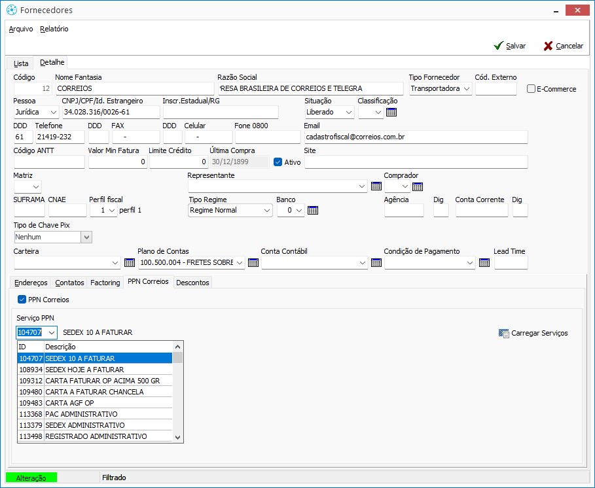The image size is (595, 488).
Task: Select row SEDEX HOJE A FATURAR
Action: click(x=95, y=370)
